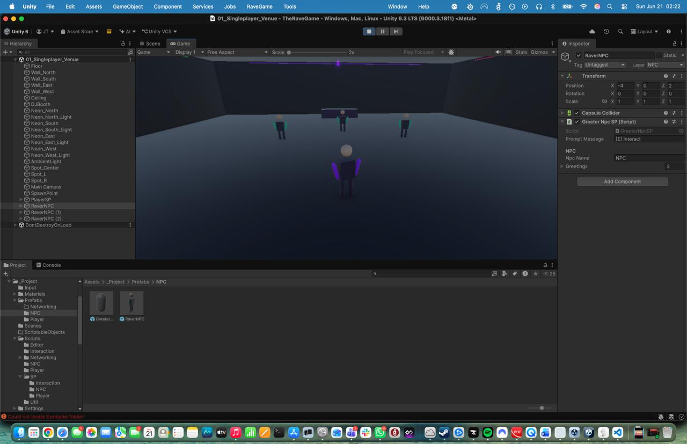Expand the Capsule Collider component
This screenshot has height=444, width=687.
(x=562, y=113)
